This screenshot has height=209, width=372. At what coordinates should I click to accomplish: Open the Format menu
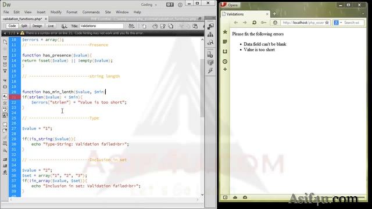pyautogui.click(x=71, y=12)
